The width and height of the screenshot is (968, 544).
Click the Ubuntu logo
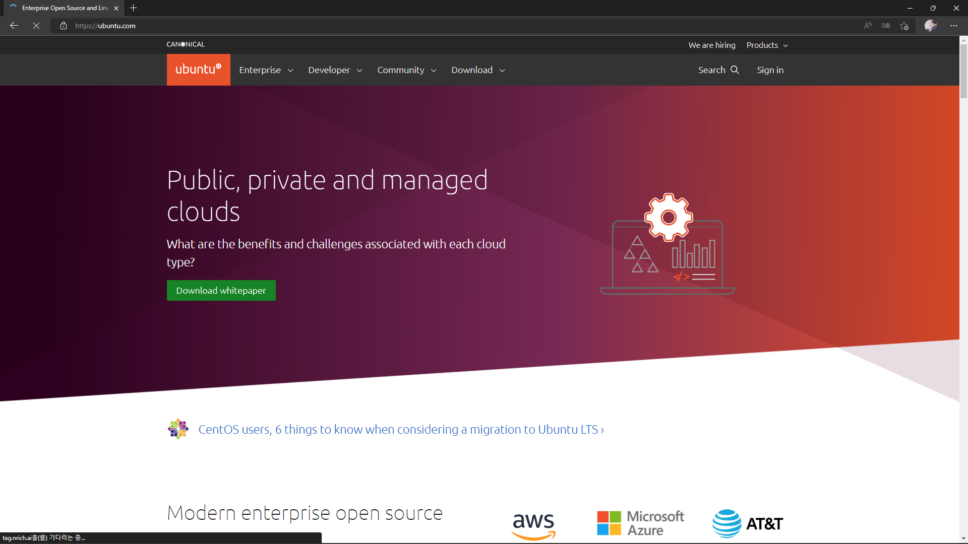pyautogui.click(x=199, y=70)
